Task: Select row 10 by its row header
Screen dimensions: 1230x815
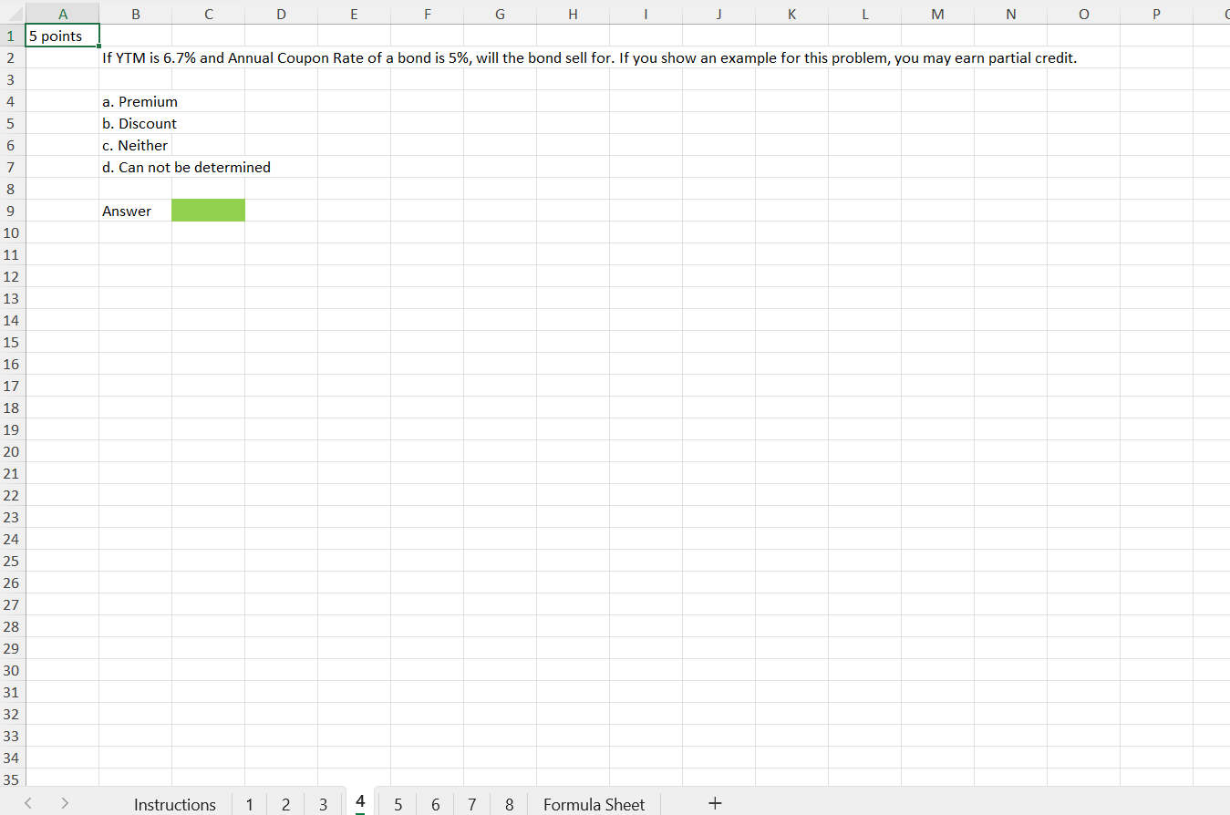Action: point(13,232)
